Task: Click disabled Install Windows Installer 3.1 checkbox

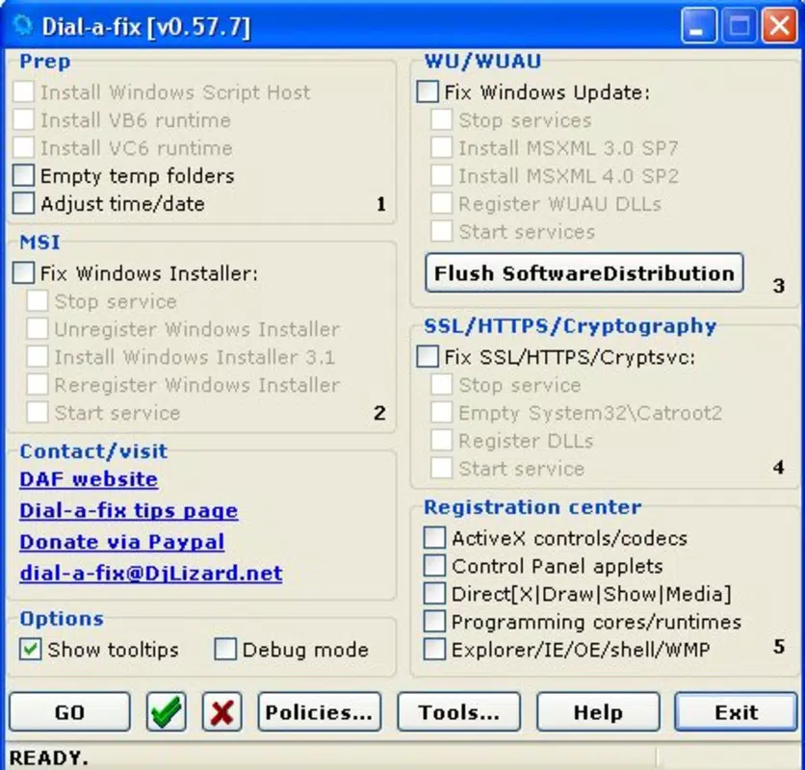Action: [38, 356]
